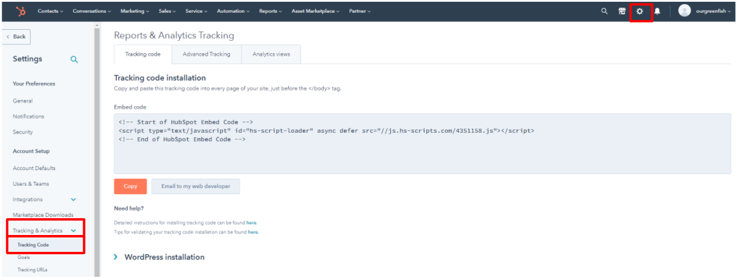Open Notifications settings in sidebar
Screen dimensions: 738x280
click(29, 116)
